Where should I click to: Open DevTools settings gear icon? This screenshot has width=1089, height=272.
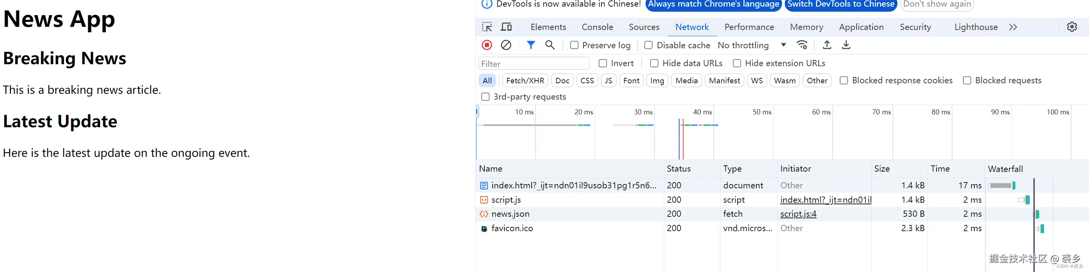[1072, 27]
